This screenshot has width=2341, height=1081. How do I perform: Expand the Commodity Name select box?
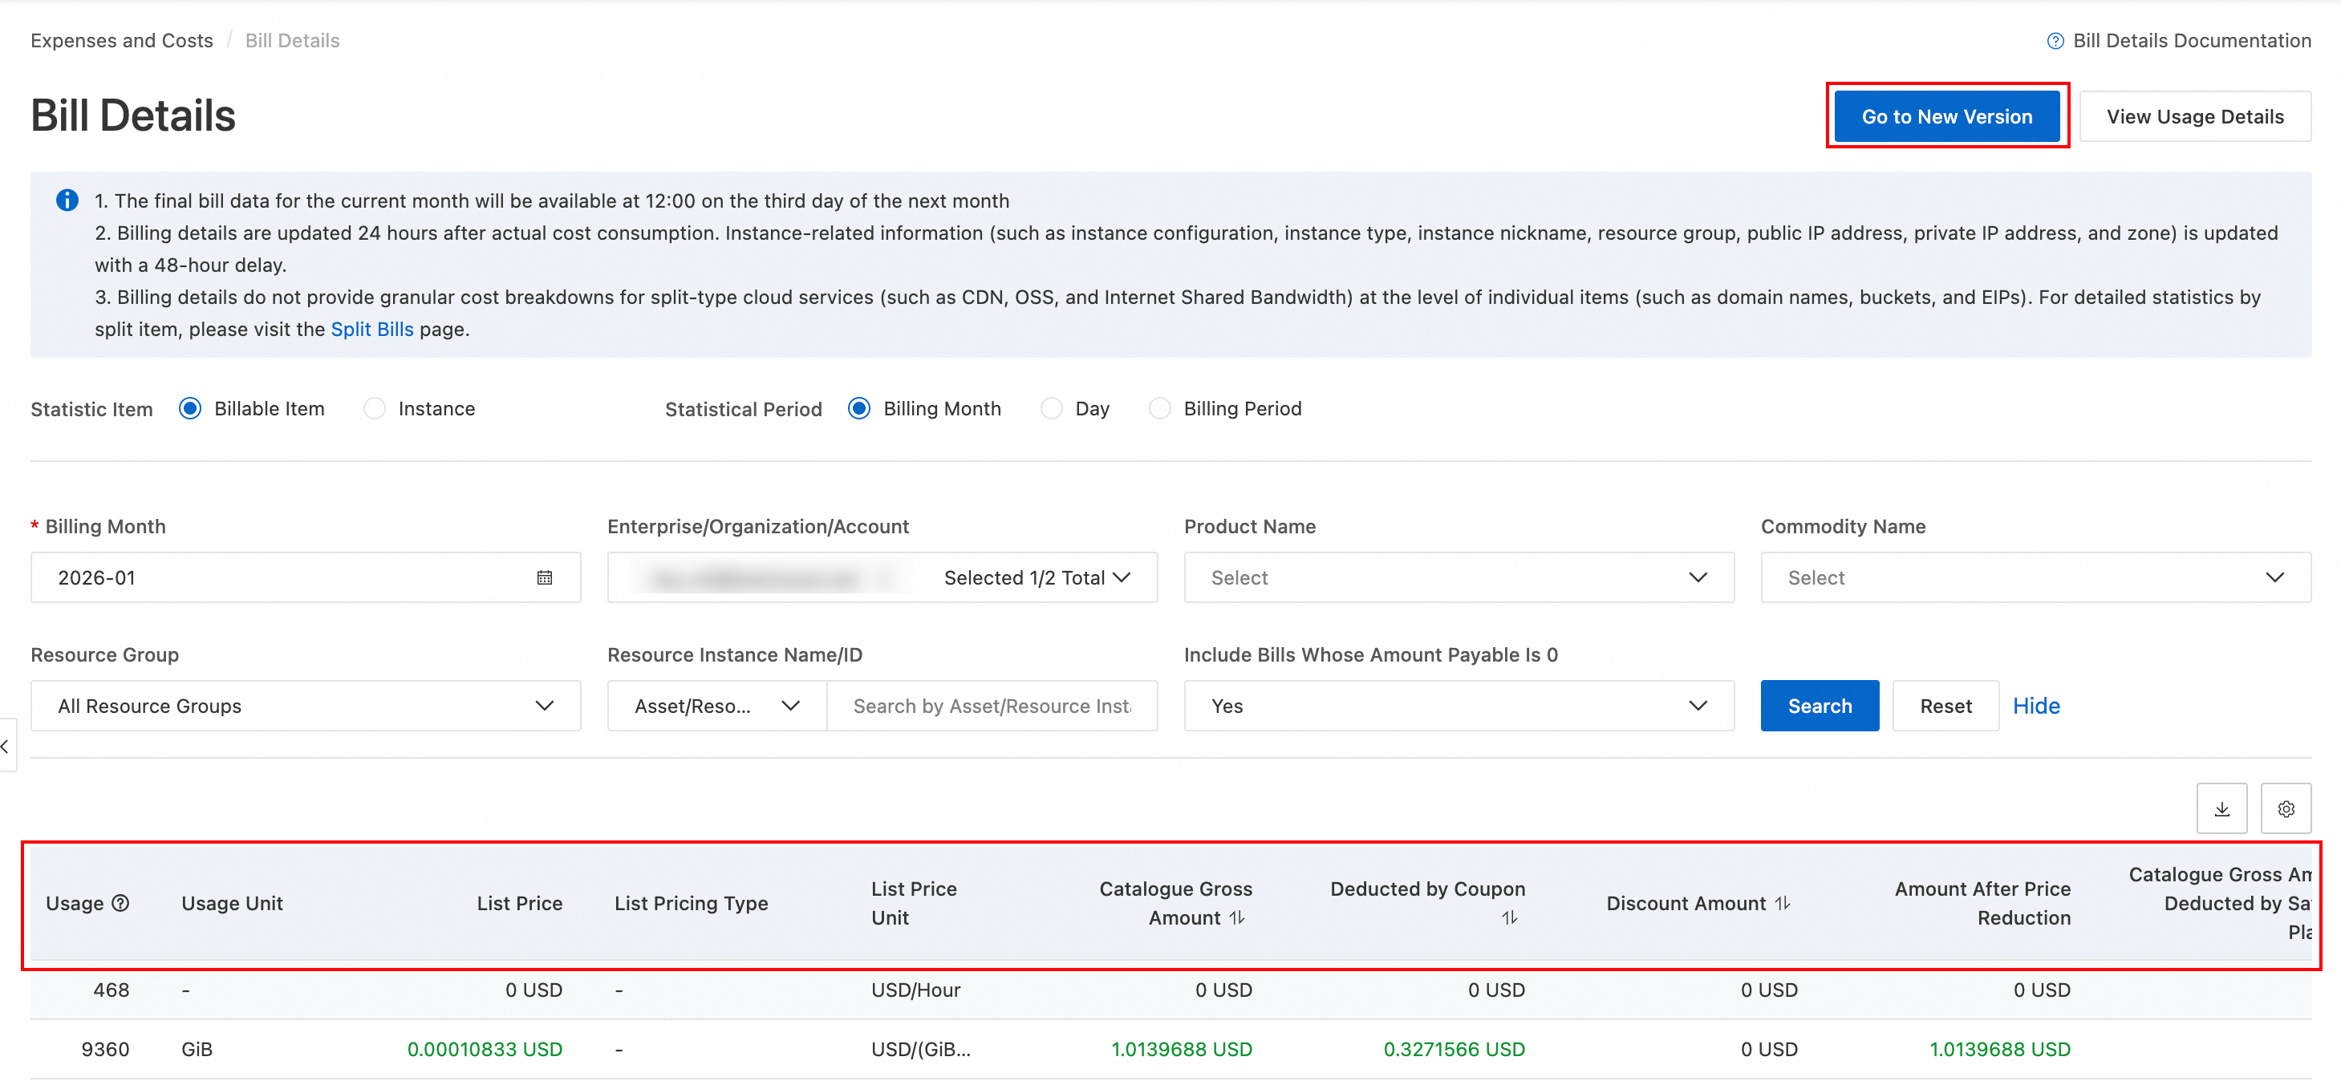click(x=2035, y=577)
